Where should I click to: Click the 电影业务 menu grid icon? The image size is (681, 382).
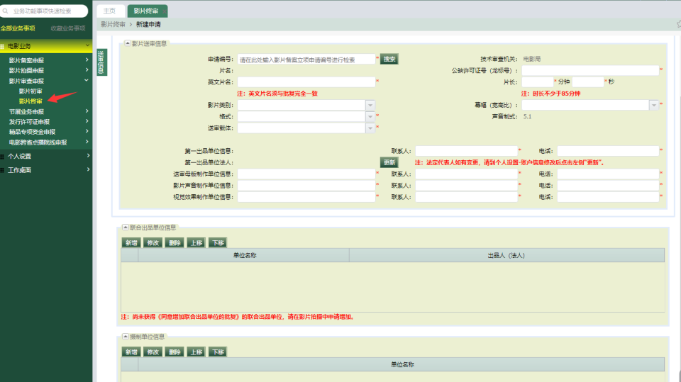click(x=2, y=46)
